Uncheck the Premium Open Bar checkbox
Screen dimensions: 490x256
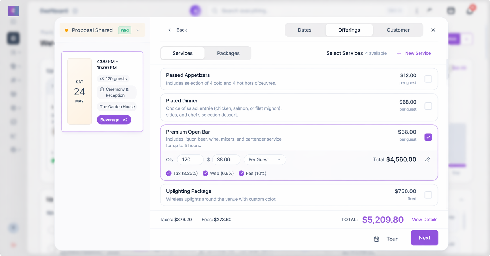coord(428,137)
